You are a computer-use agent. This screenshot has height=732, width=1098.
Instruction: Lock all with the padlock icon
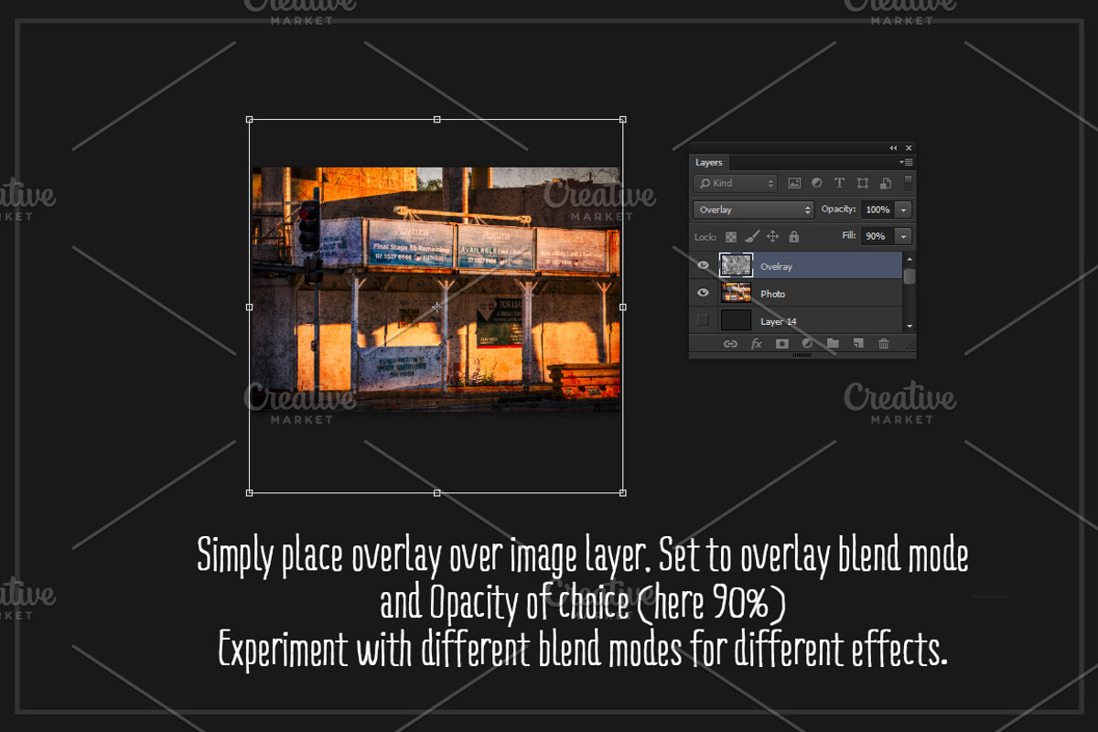[x=793, y=237]
